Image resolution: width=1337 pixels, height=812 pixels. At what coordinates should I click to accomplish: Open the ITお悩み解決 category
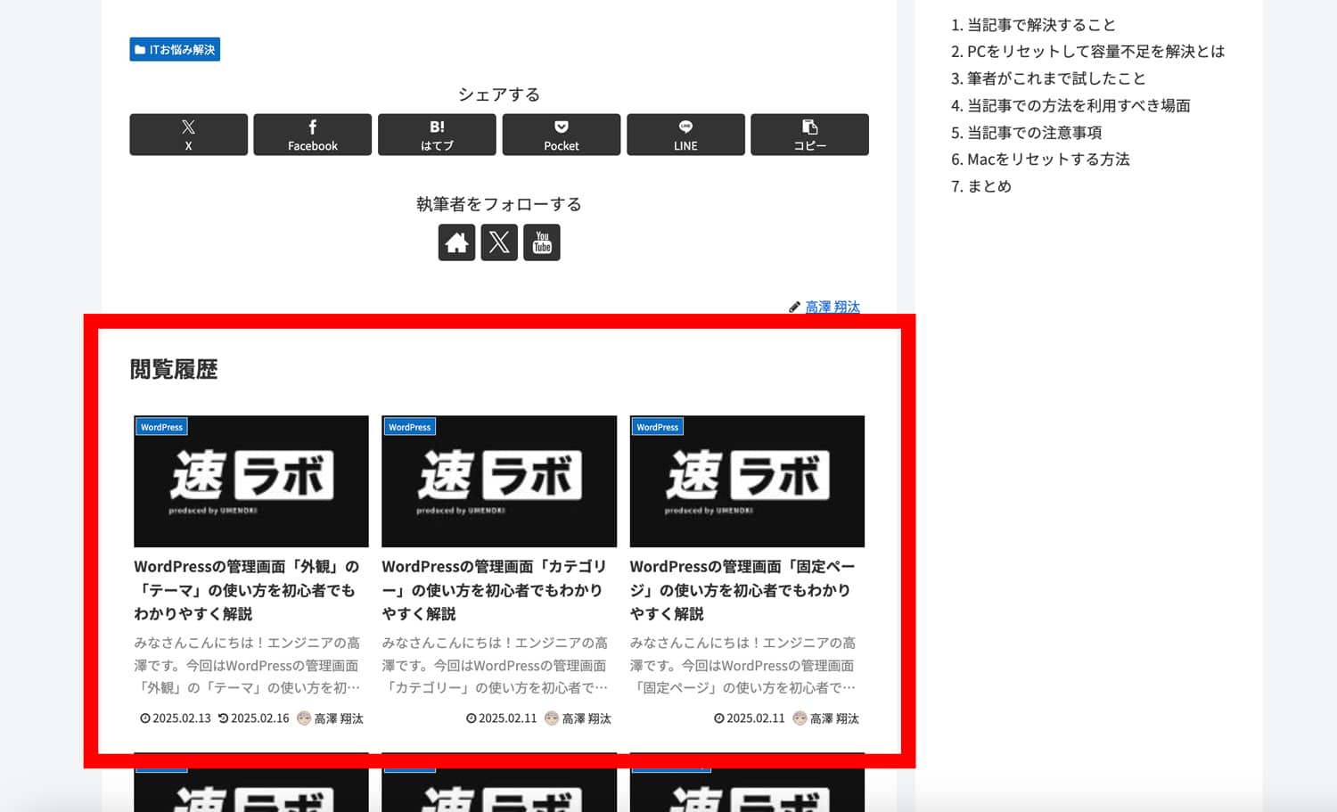click(x=174, y=49)
